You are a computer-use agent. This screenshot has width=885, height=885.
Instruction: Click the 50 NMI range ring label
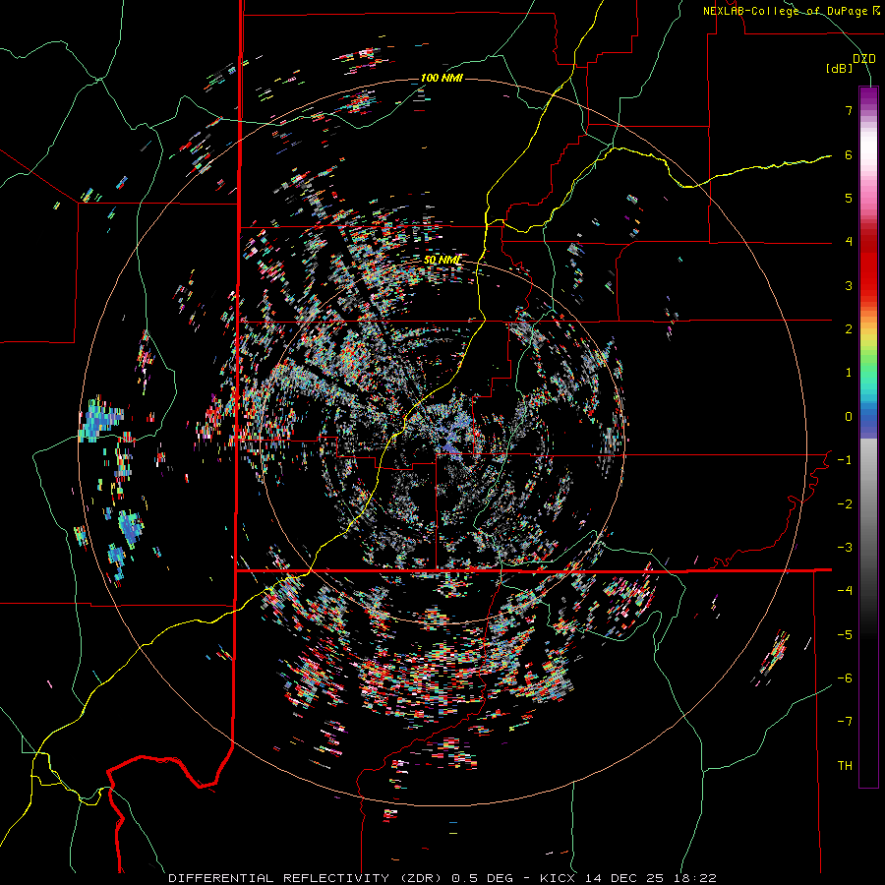[442, 261]
